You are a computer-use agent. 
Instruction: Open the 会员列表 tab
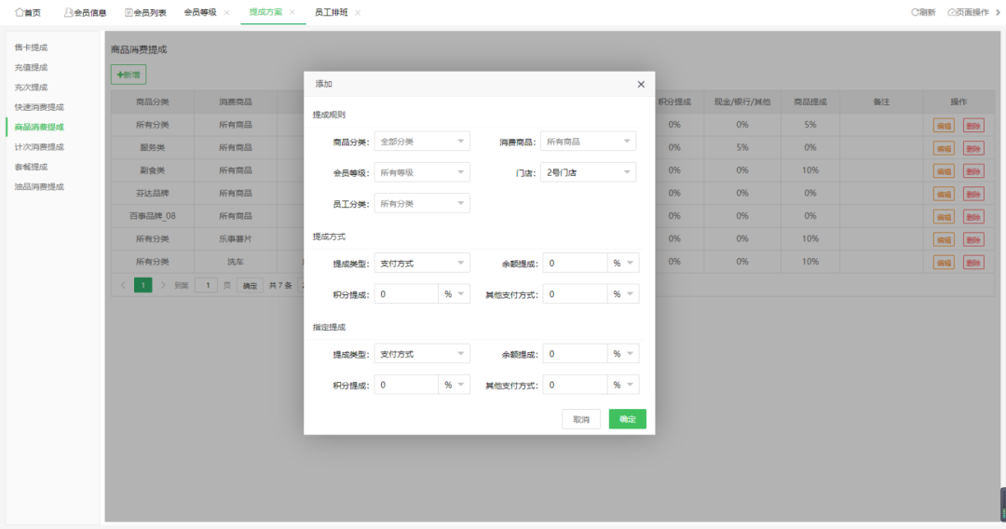[x=145, y=12]
